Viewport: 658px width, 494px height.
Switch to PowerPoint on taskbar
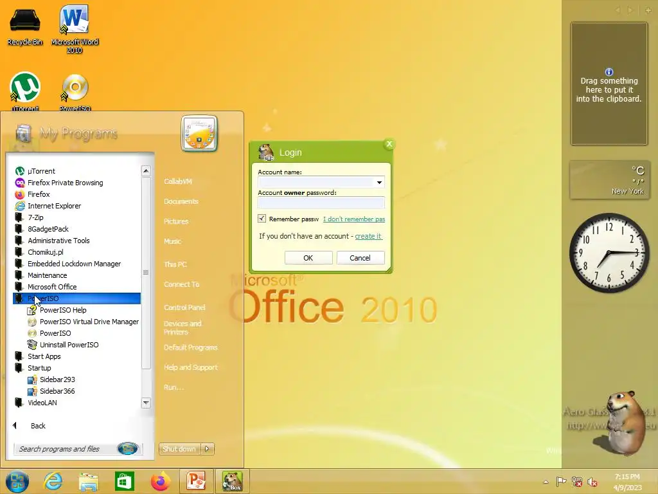tap(197, 481)
